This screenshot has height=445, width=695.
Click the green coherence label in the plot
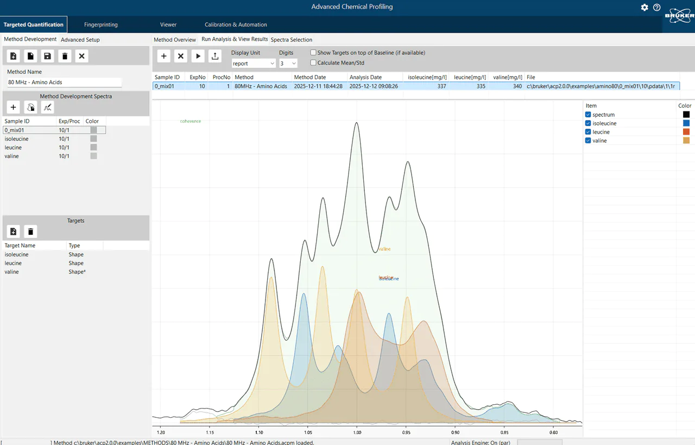[190, 121]
